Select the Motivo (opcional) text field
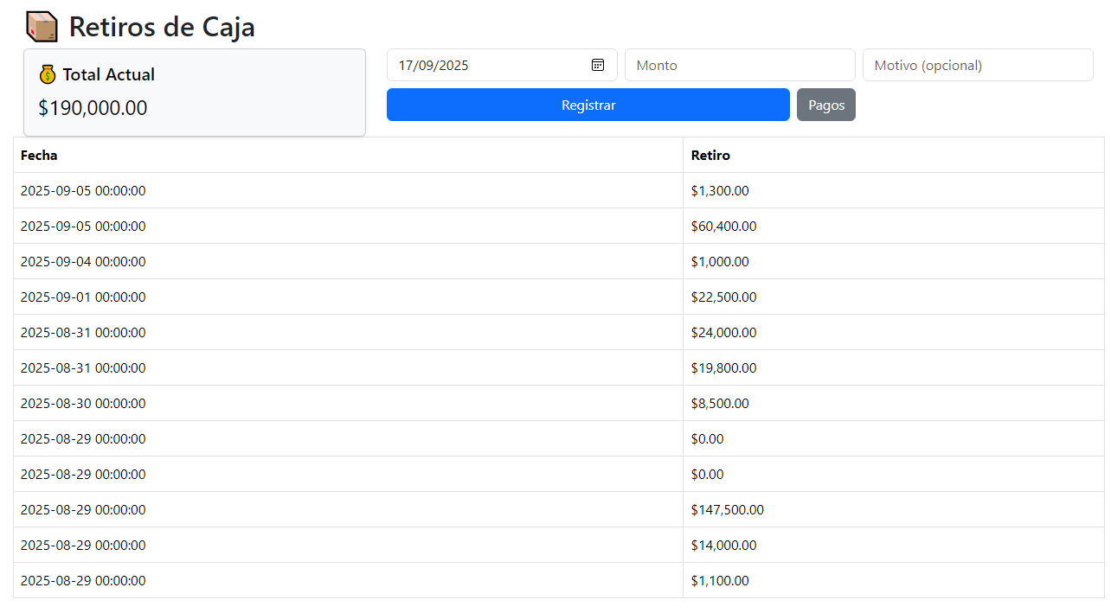This screenshot has width=1111, height=613. (x=977, y=65)
